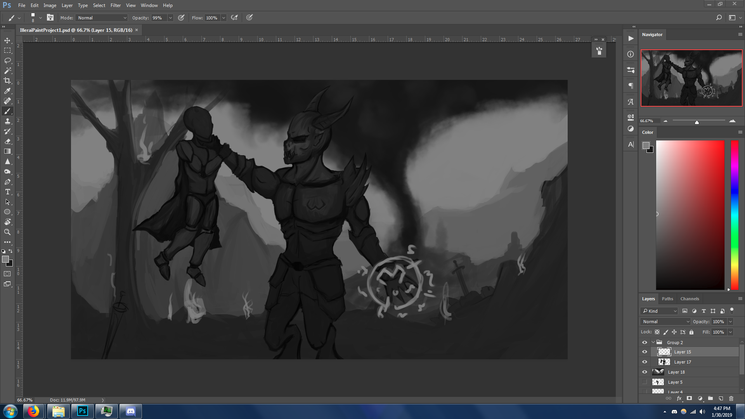Toggle pressure control for opacity
The image size is (745, 419).
[x=181, y=17]
